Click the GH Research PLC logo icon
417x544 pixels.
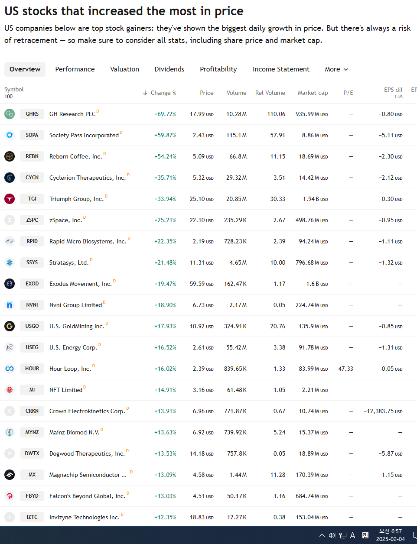pyautogui.click(x=10, y=114)
